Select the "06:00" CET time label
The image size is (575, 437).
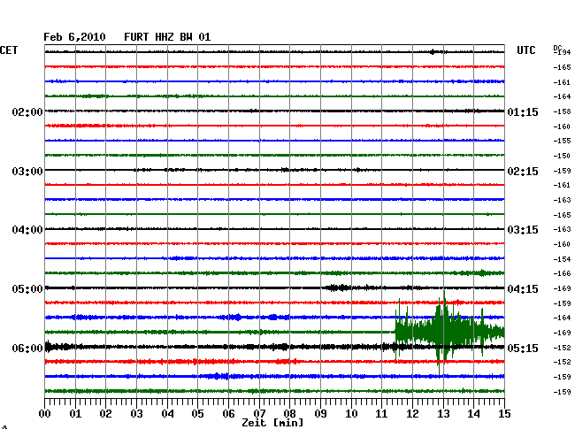(27, 348)
